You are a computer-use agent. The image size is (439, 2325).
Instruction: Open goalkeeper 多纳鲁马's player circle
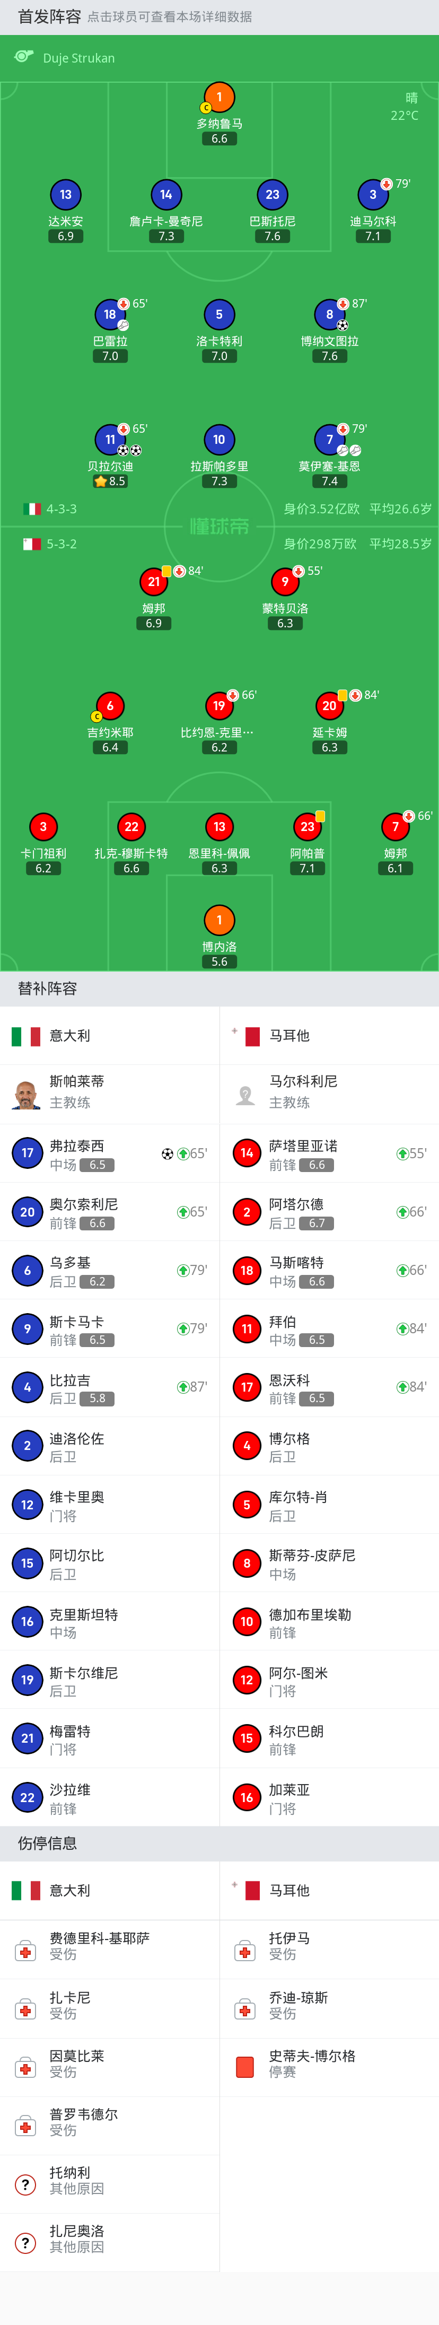[x=219, y=97]
